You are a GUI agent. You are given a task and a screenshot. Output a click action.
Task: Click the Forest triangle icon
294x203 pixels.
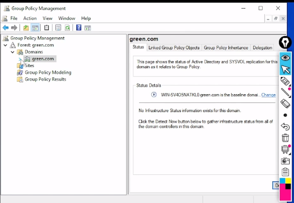tap(13, 45)
